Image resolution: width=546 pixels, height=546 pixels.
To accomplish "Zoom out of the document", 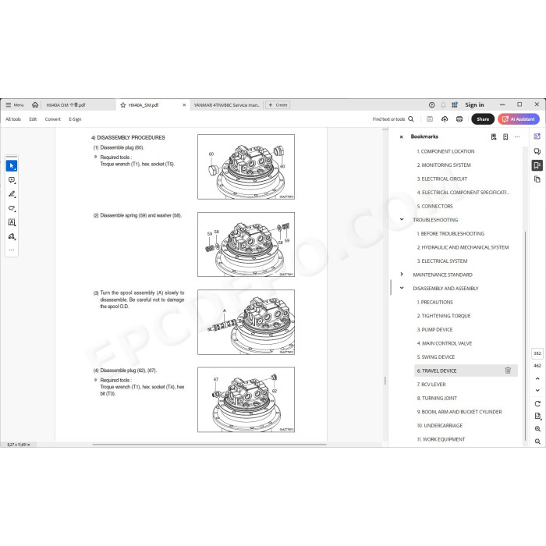I will [x=537, y=441].
